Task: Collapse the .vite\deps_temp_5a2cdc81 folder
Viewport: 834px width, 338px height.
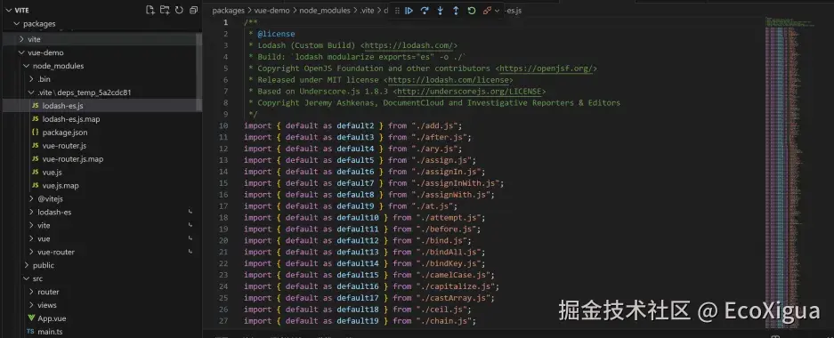Action: [31, 93]
